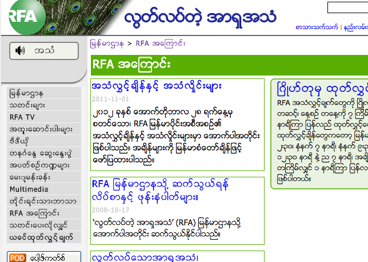Open the ယခင်ထုတ်လွှင့်ချက် sidebar item
The height and width of the screenshot is (262, 368).
pyautogui.click(x=44, y=237)
